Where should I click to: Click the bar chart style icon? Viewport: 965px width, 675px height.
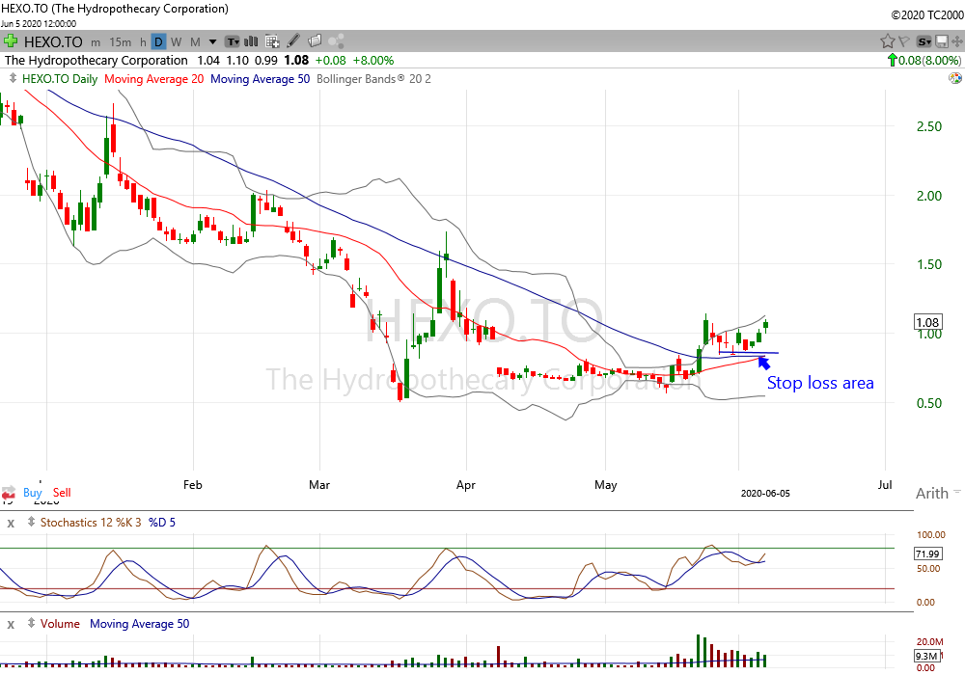click(251, 41)
